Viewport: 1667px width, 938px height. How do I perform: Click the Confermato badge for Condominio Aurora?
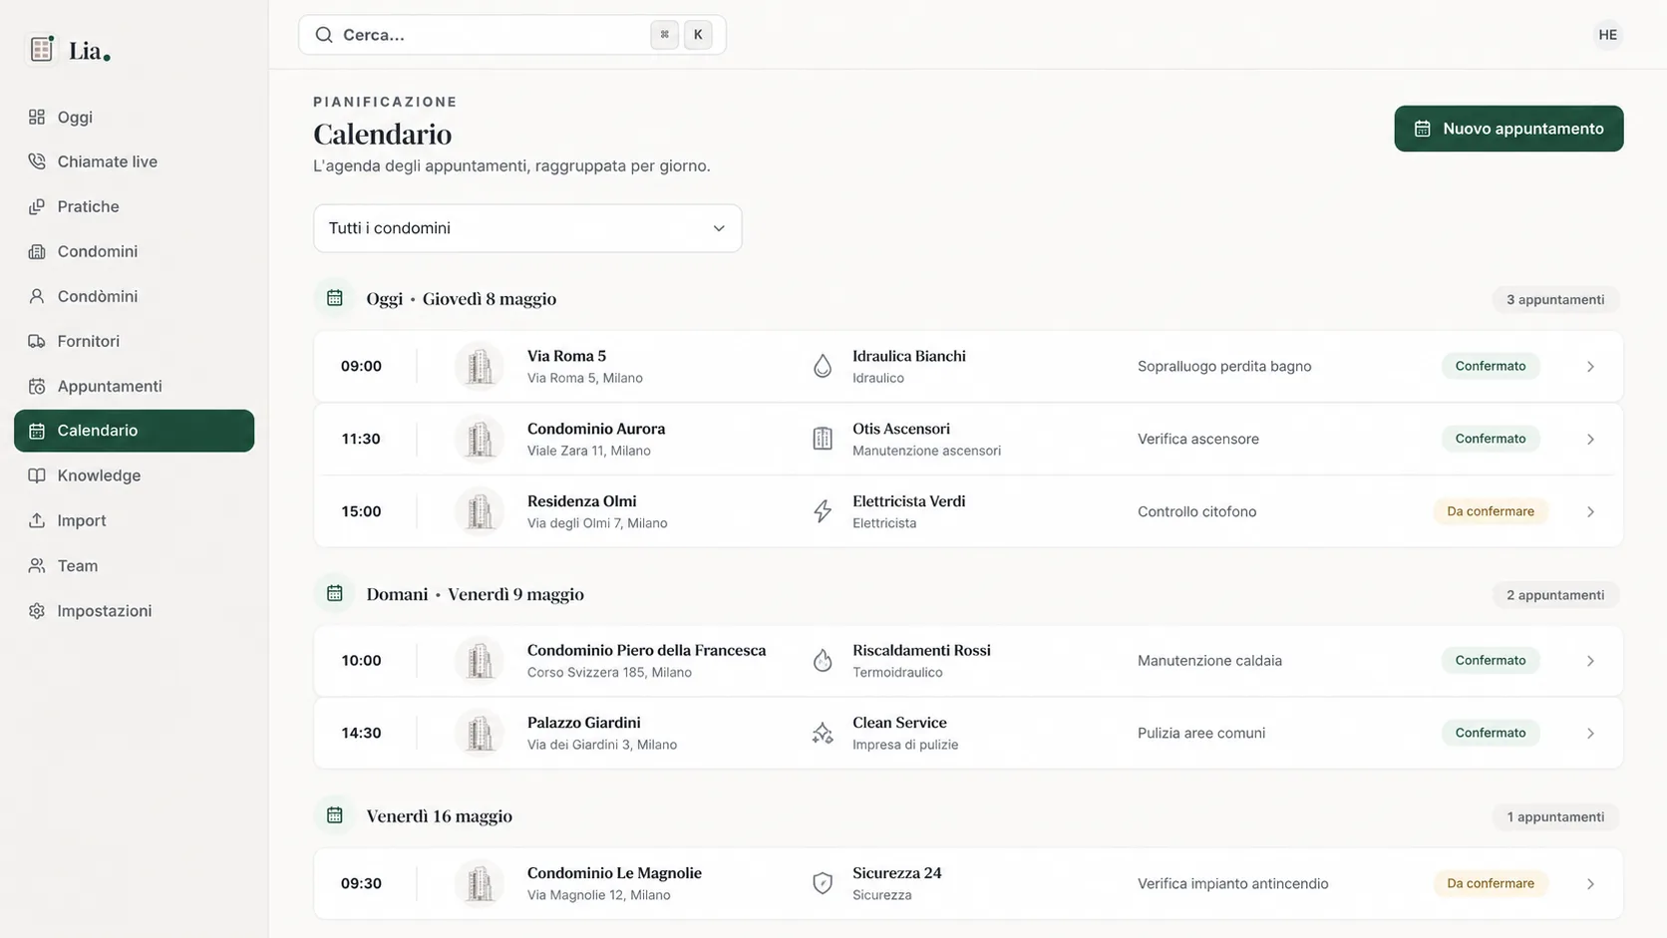(x=1491, y=439)
